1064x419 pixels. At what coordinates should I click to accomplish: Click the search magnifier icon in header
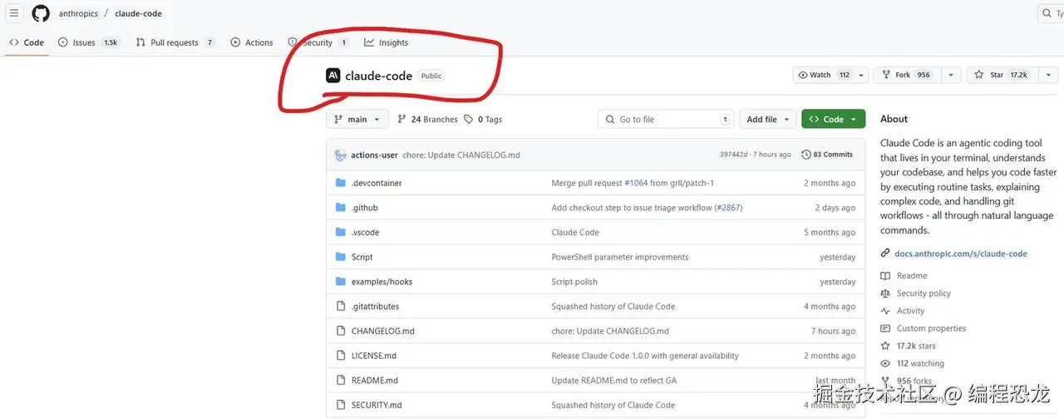coord(1047,13)
